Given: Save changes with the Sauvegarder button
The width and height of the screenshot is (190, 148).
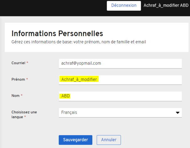Looking at the screenshot, I should click(x=75, y=140).
